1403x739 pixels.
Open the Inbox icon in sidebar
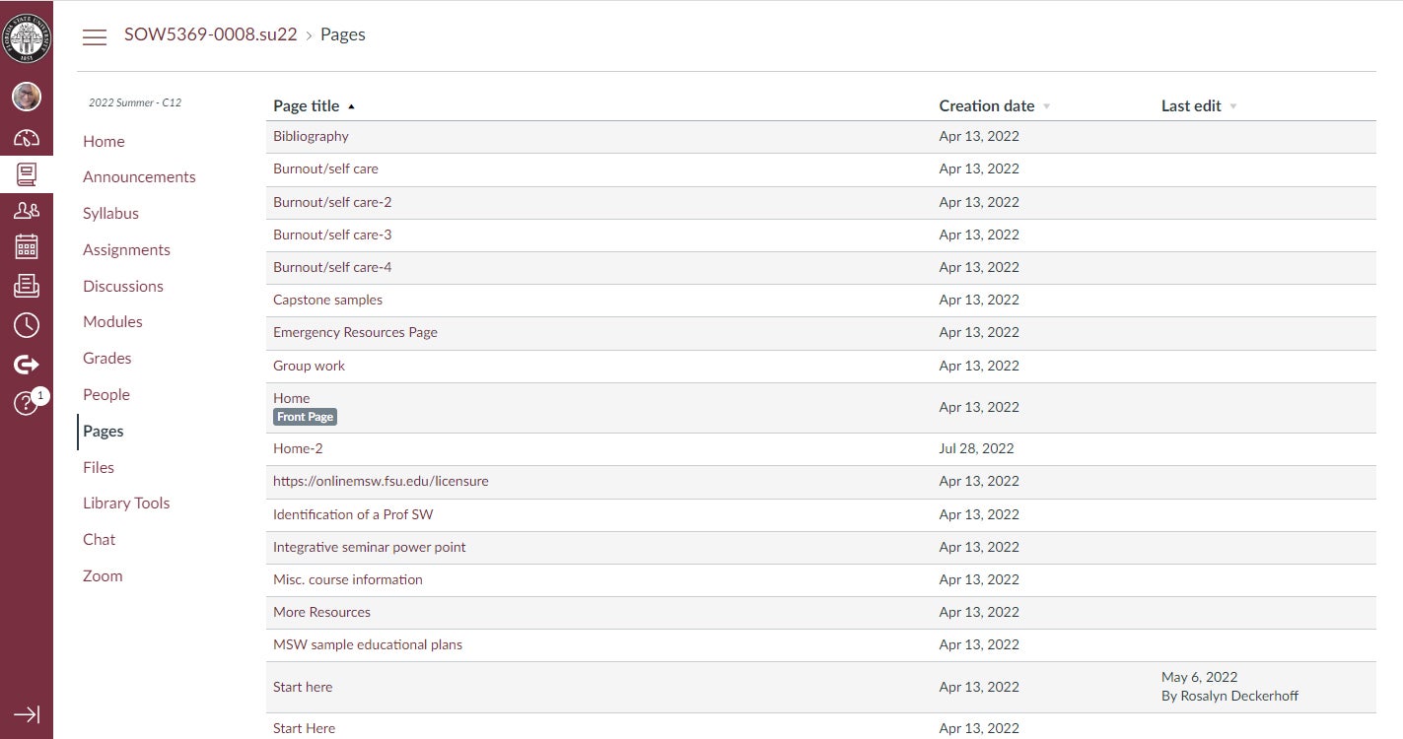(x=27, y=286)
